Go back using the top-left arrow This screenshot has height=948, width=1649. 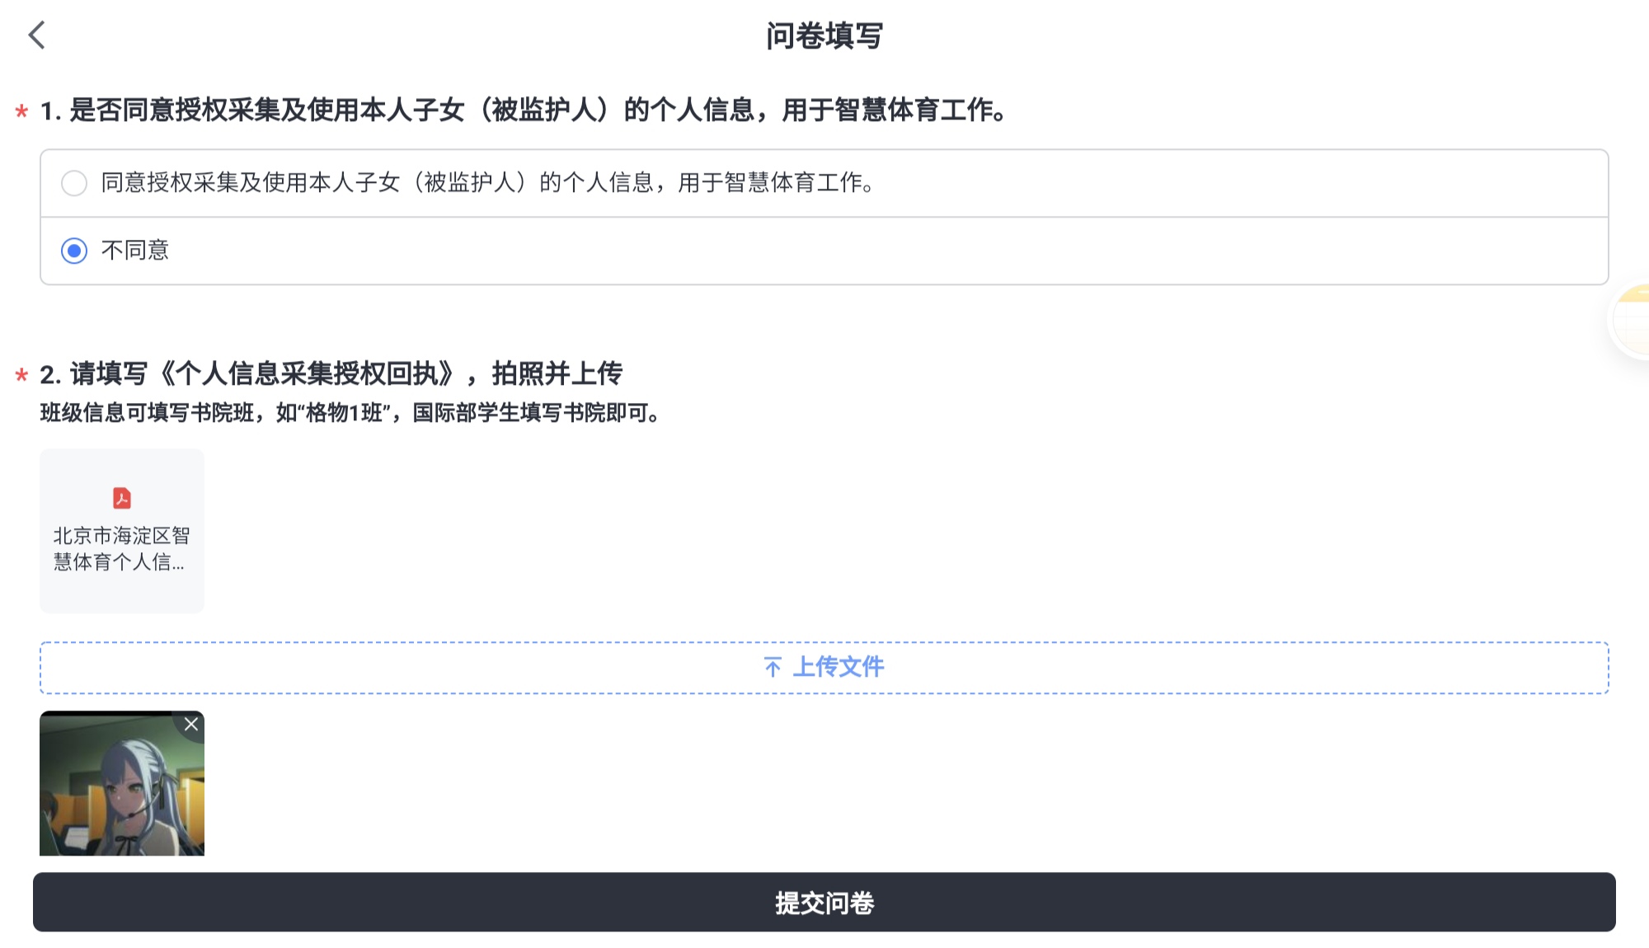pos(36,35)
